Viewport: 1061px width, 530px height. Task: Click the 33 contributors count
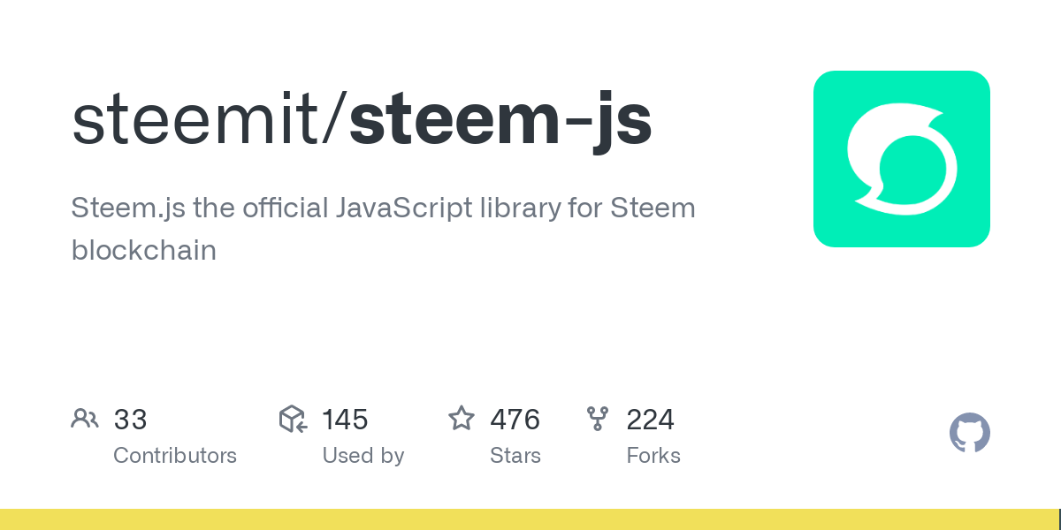(130, 420)
